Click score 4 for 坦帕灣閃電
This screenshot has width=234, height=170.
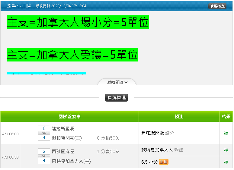click(44, 137)
